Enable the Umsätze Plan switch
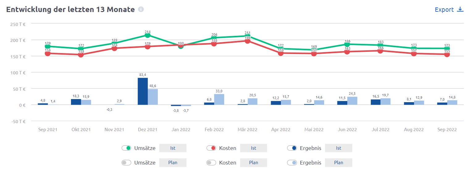The height and width of the screenshot is (179, 472). pos(126,163)
